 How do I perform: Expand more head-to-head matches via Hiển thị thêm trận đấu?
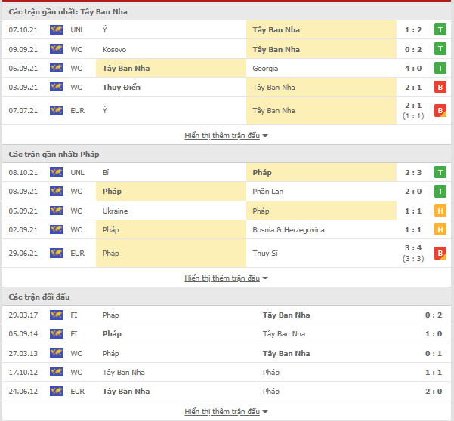coord(226,411)
